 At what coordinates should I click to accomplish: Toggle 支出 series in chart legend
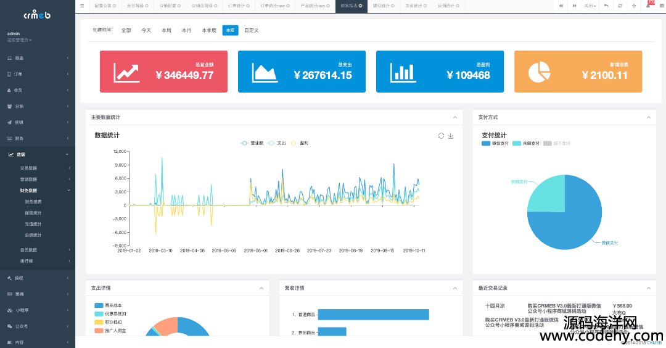[x=277, y=143]
